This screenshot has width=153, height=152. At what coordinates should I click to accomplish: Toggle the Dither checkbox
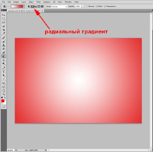[x=97, y=7]
